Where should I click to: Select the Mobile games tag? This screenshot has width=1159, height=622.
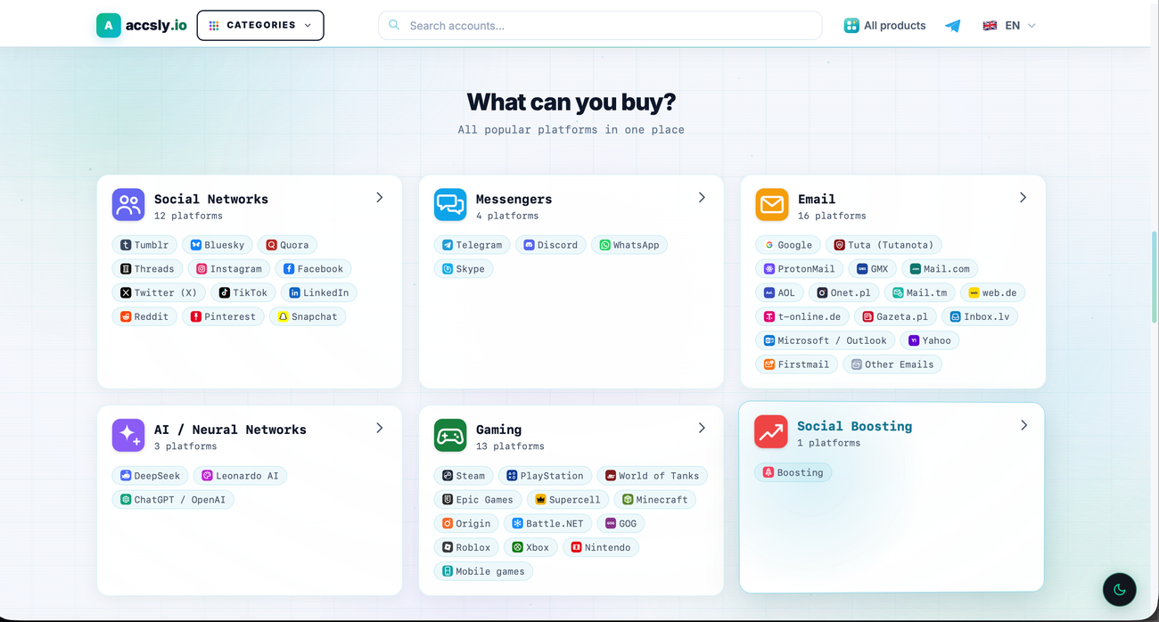coord(483,571)
